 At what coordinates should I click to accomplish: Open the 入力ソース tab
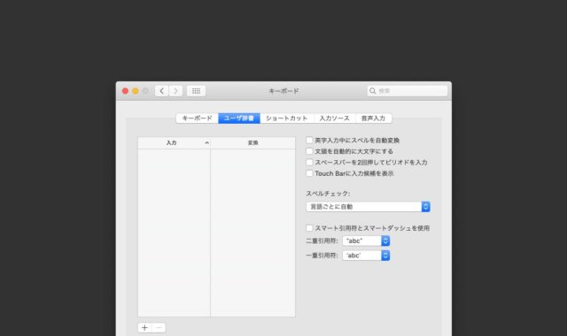pyautogui.click(x=335, y=118)
